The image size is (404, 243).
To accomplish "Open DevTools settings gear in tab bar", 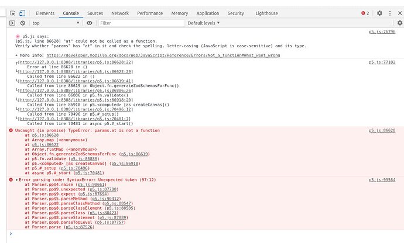I will 379,13.
